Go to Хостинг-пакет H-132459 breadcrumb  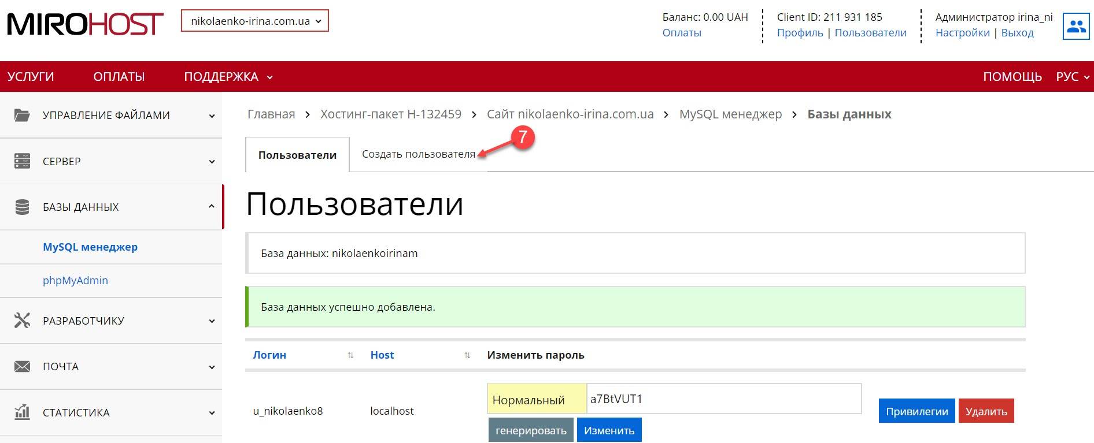click(391, 114)
